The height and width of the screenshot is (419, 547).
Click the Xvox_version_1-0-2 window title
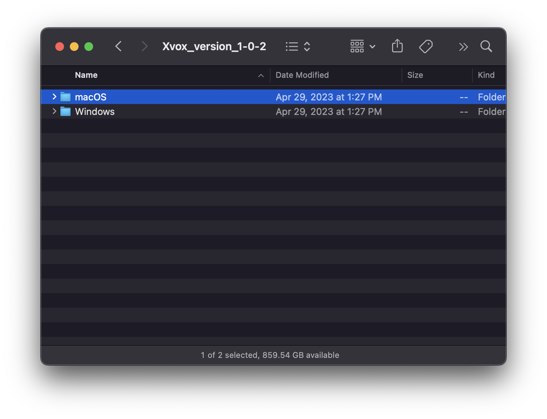(214, 47)
